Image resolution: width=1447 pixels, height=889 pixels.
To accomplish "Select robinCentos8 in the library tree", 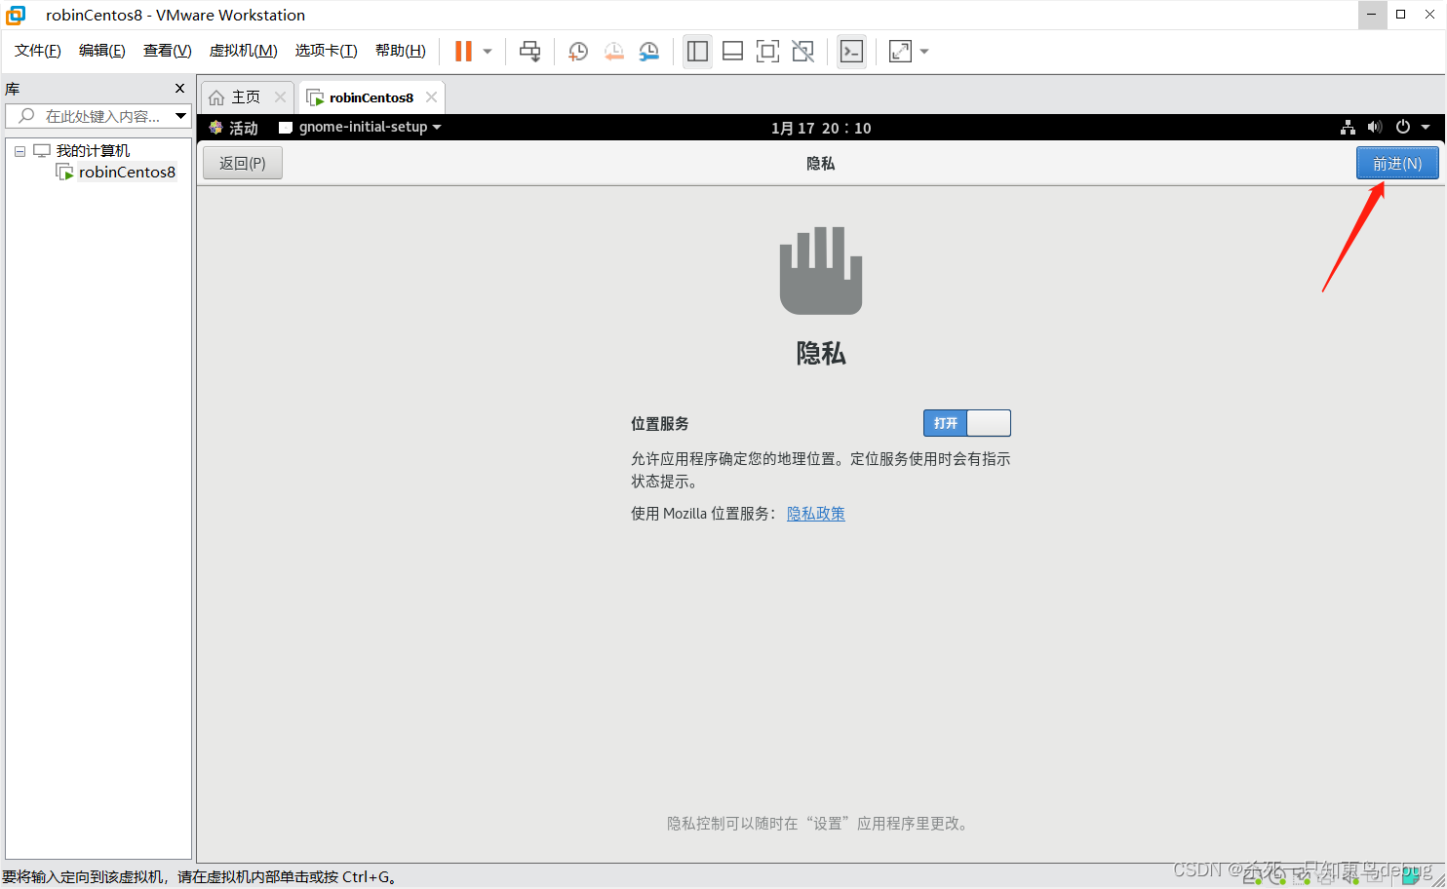I will click(127, 173).
